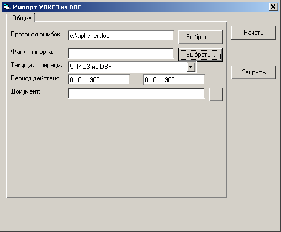
Task: Click the Закрыть button
Action: click(x=253, y=72)
